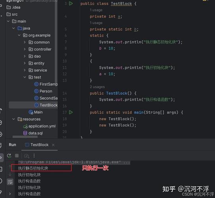Open data.sql file
215x198 pixels.
coord(33,133)
